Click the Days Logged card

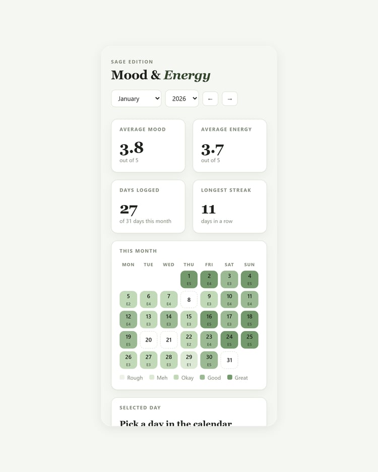click(x=148, y=207)
